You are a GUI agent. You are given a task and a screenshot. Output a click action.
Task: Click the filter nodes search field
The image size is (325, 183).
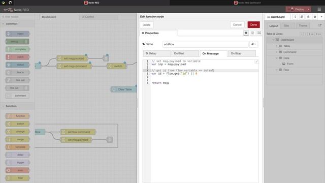point(17,17)
